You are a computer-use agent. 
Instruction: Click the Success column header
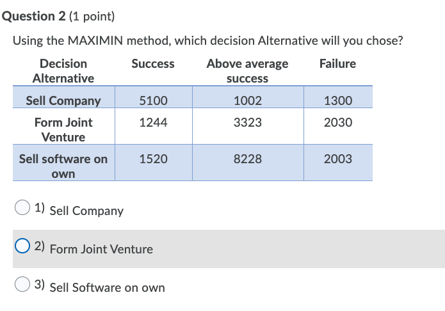point(153,63)
